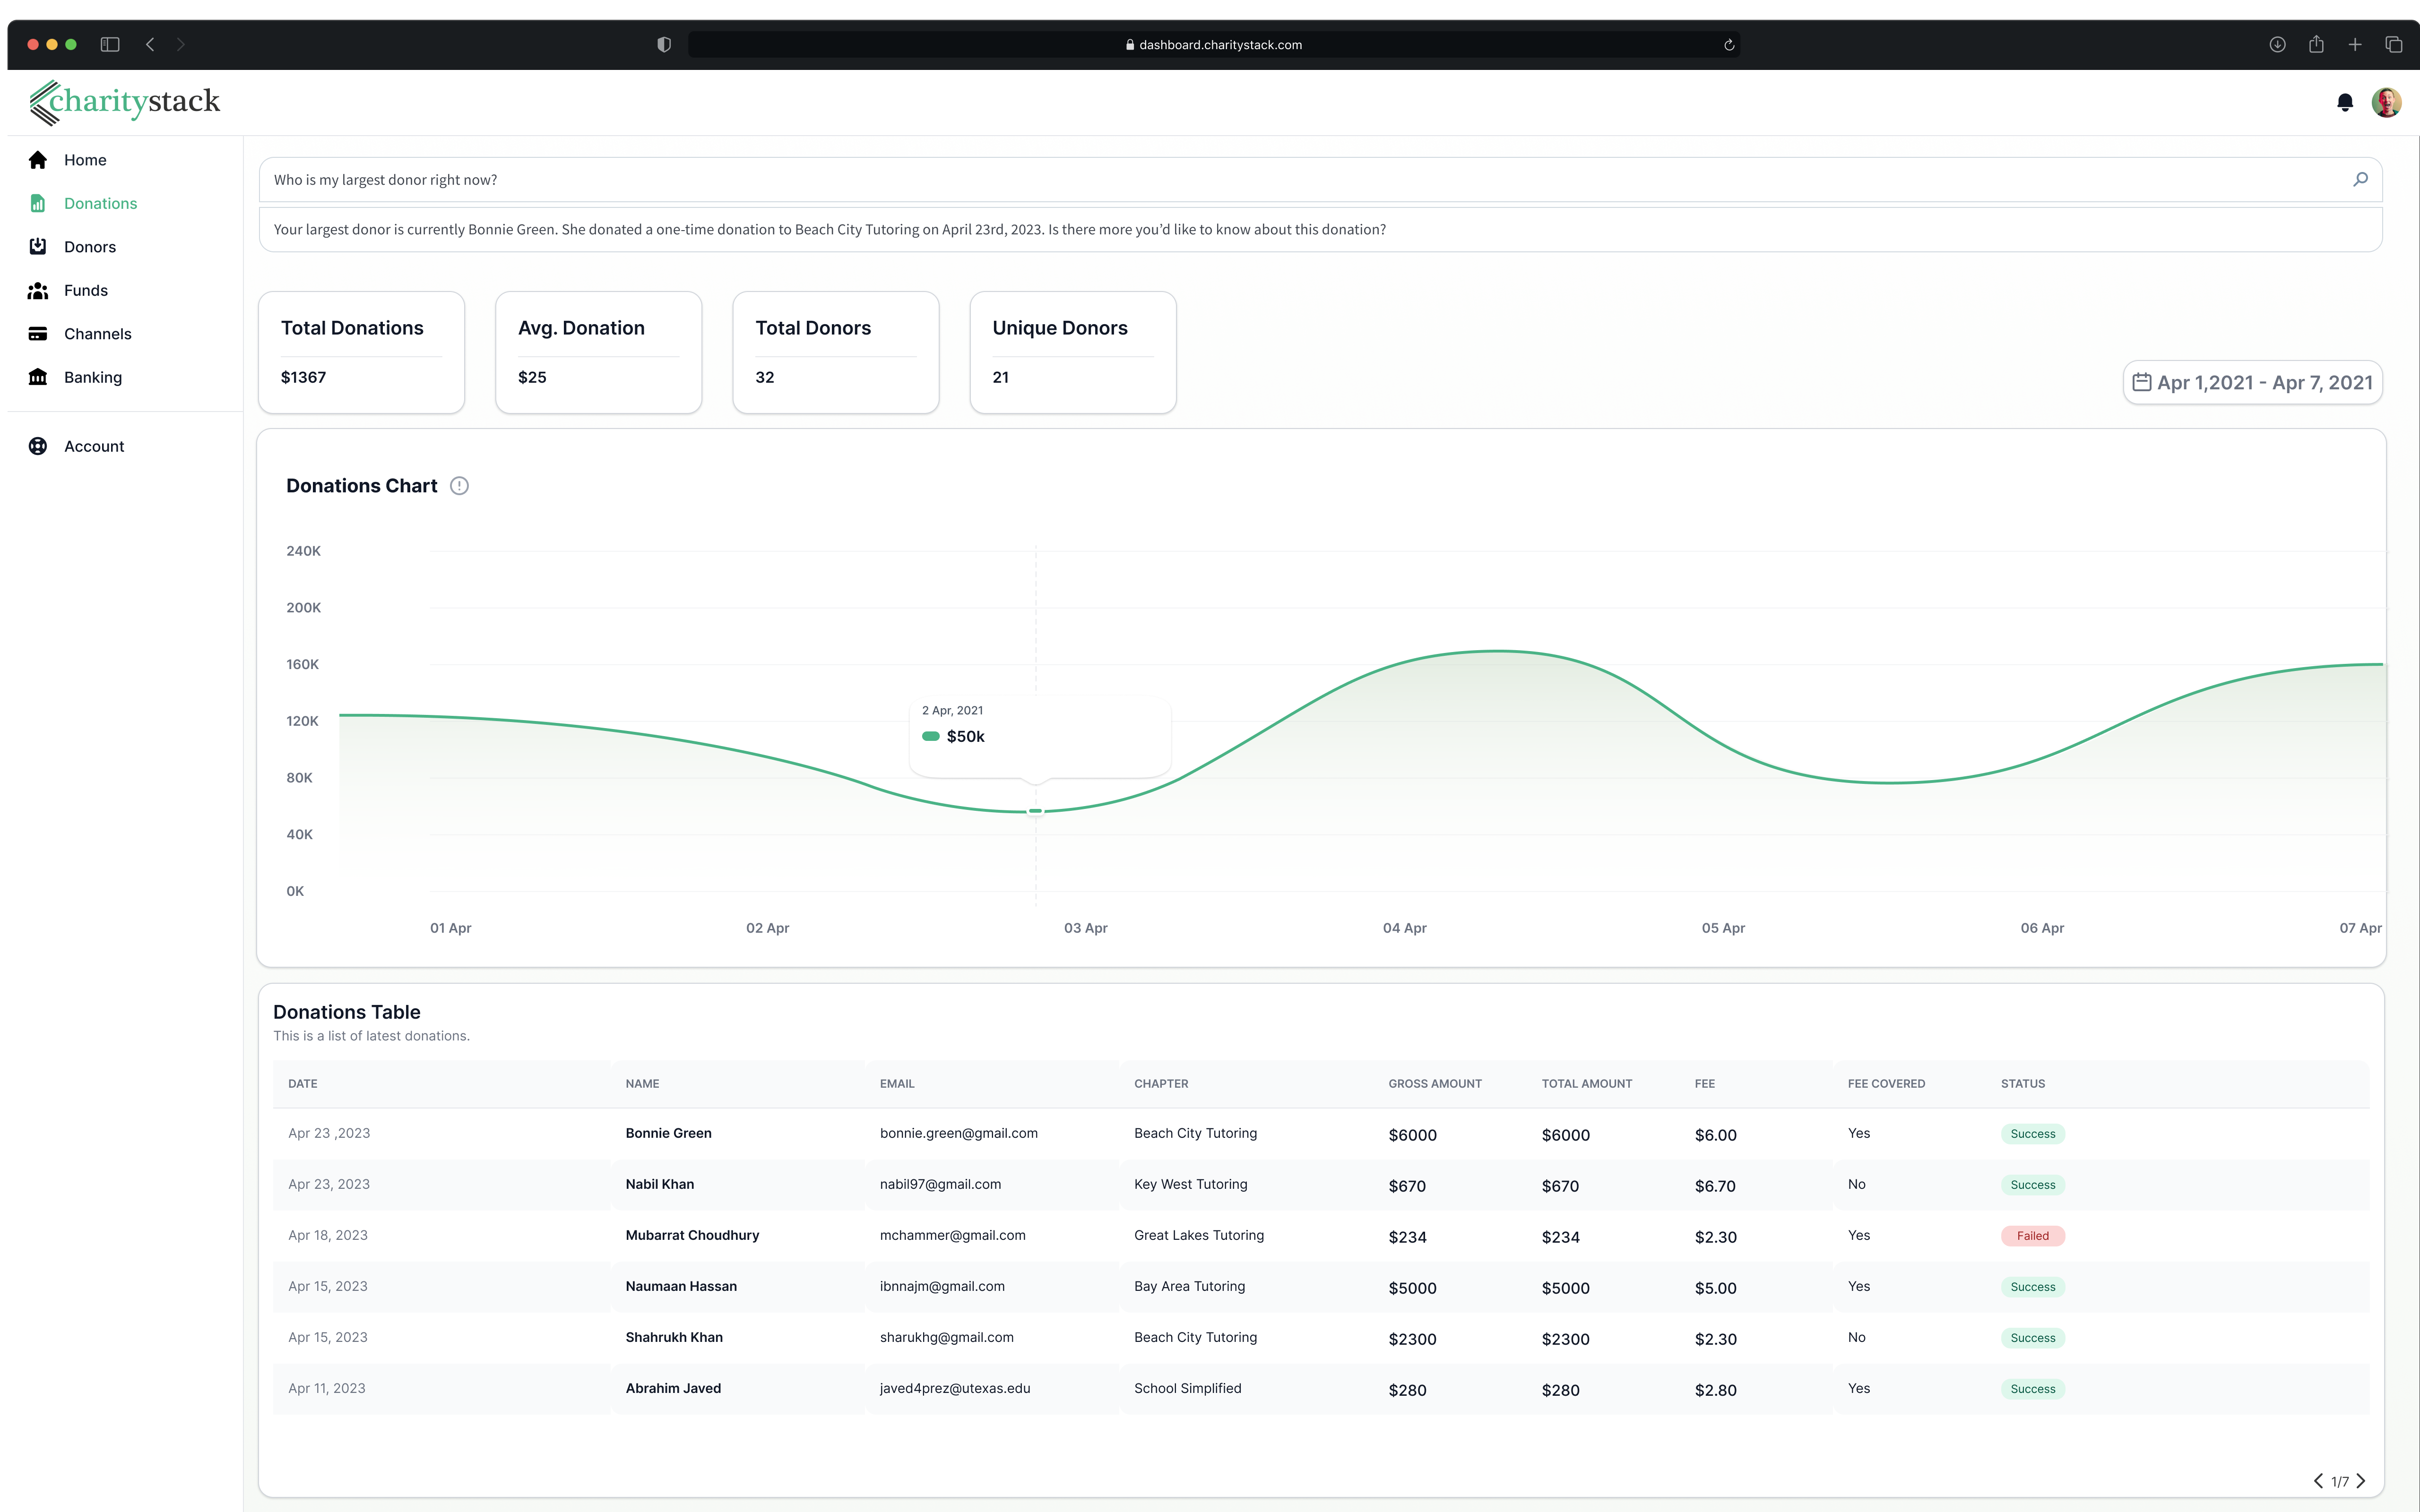The width and height of the screenshot is (2420, 1512).
Task: Select the Avg. Donation card
Action: [x=598, y=352]
